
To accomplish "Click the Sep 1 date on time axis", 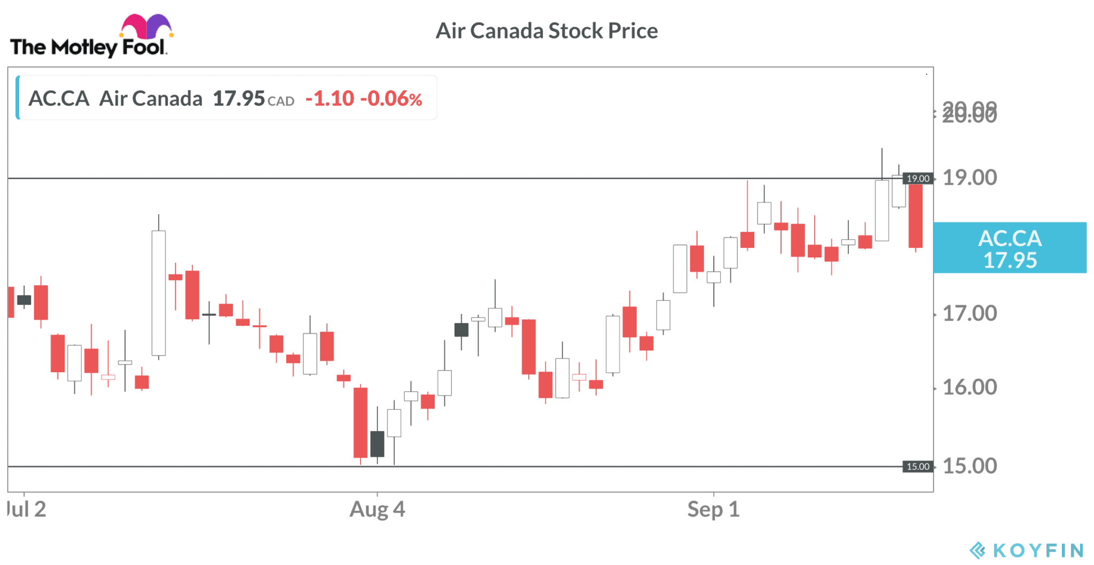I will click(713, 509).
